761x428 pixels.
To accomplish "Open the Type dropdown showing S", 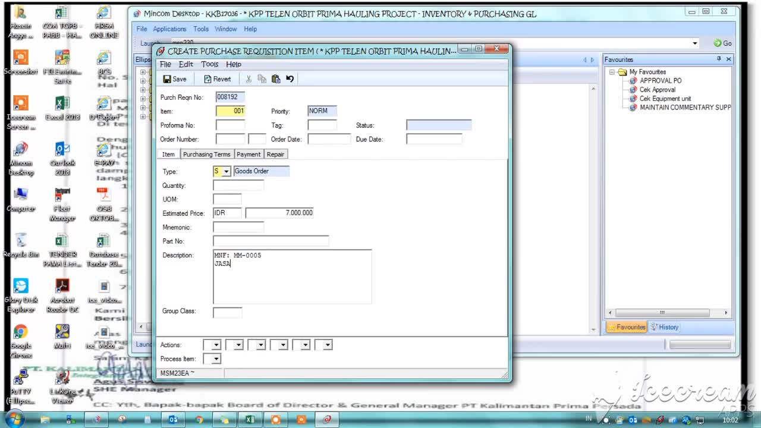I will click(x=226, y=171).
